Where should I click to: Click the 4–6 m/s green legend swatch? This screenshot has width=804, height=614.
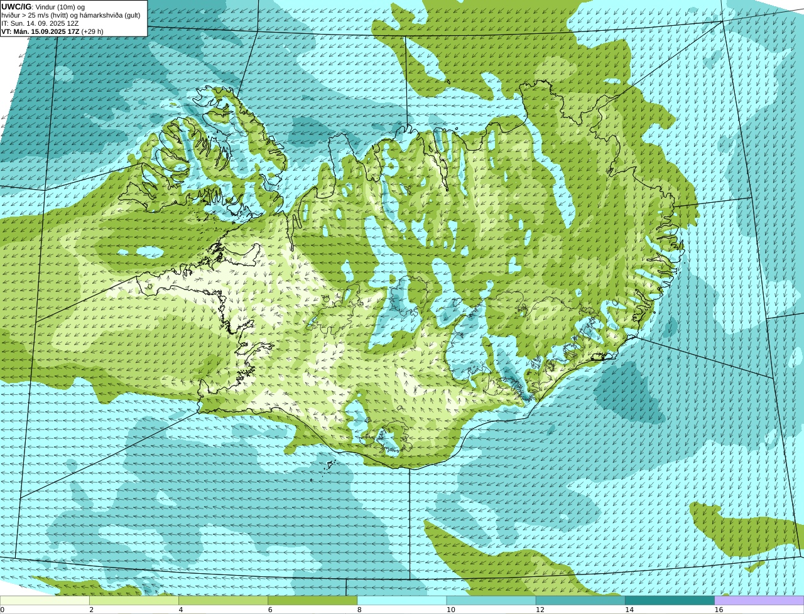[x=223, y=600]
